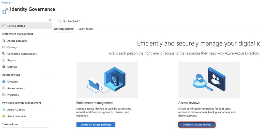The image size is (260, 129).
Task: Click the Access reviews illustration
Action: (209, 80)
